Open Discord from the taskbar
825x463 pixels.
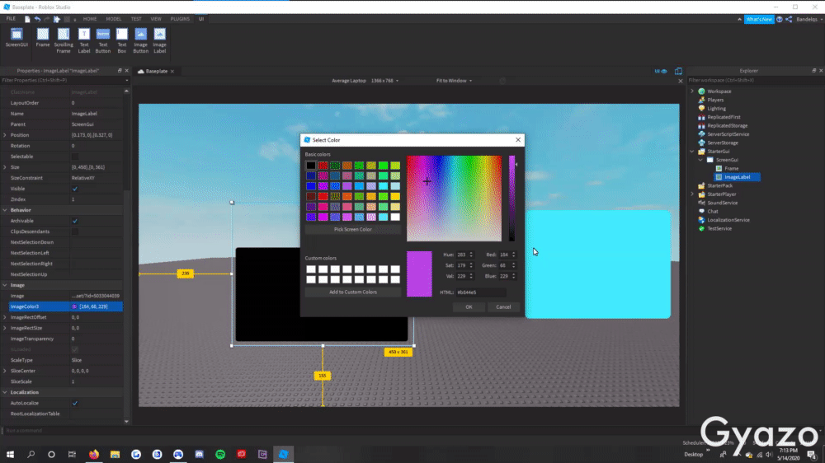(200, 454)
